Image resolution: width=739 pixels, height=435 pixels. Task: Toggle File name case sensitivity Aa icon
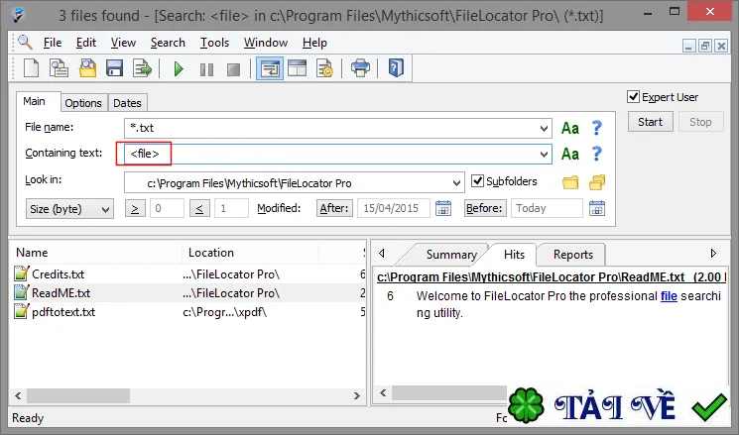(569, 128)
